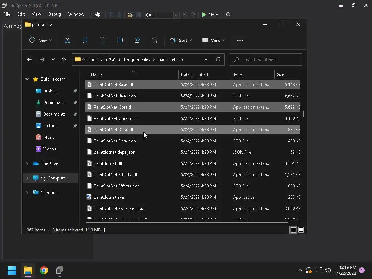
Task: Click Program Files breadcrumb
Action: (137, 60)
